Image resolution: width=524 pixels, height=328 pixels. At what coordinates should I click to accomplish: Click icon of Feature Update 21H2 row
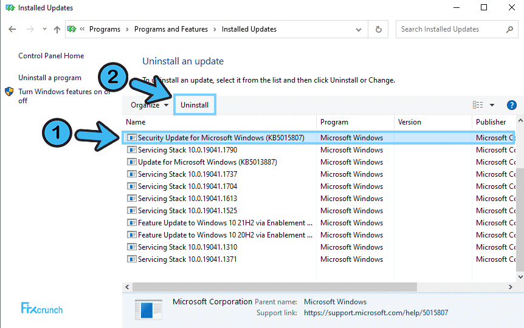[x=132, y=223]
